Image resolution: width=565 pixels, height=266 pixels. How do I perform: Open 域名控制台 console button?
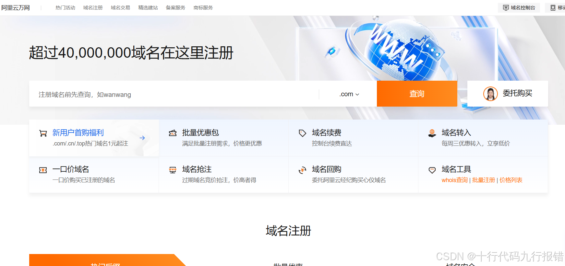click(x=519, y=8)
